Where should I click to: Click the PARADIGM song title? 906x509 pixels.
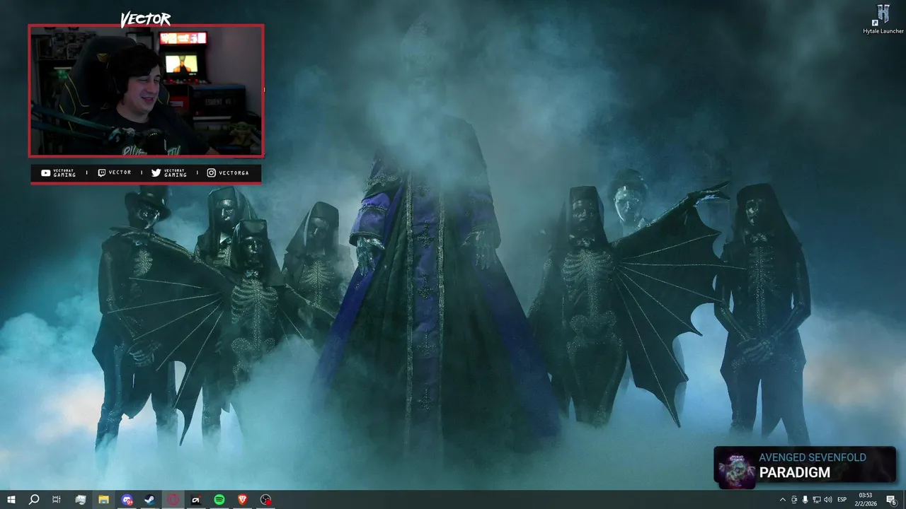(795, 473)
